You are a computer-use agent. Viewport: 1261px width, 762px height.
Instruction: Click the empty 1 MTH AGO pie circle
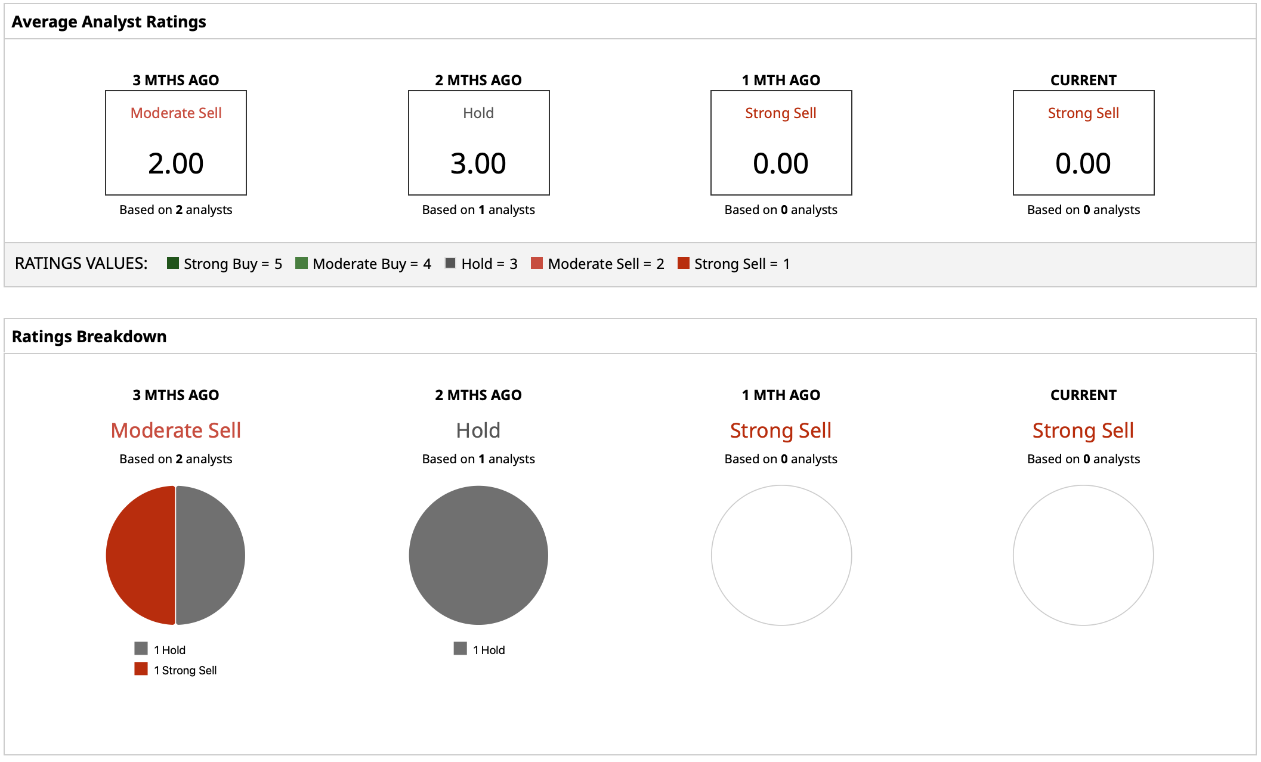[781, 555]
